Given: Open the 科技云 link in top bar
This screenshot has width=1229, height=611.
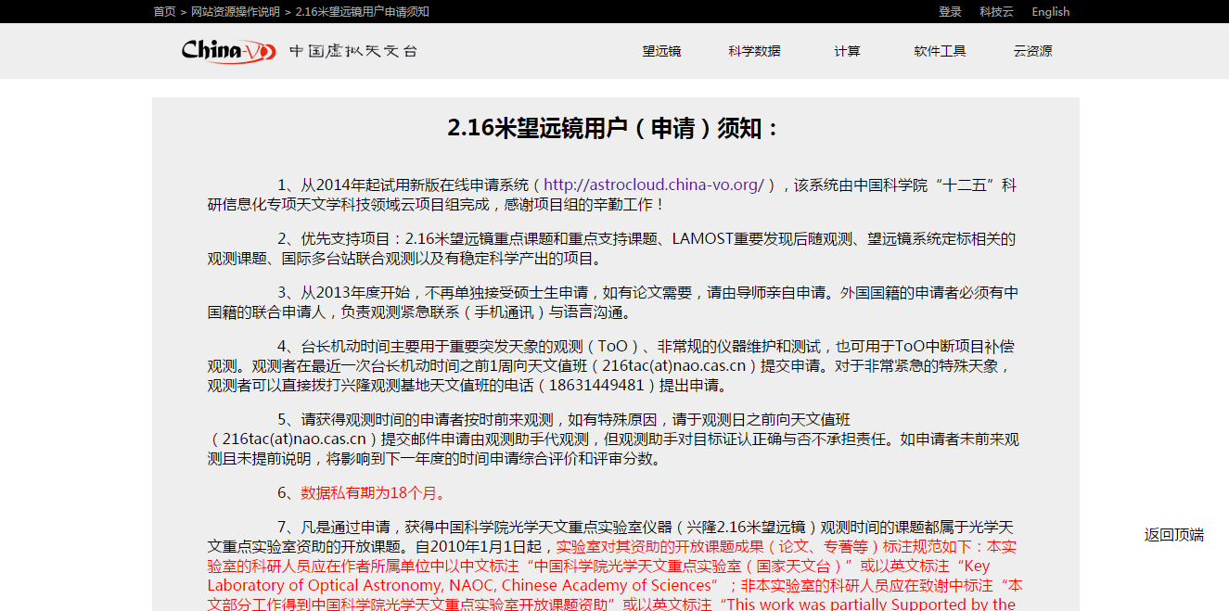Looking at the screenshot, I should click(996, 11).
